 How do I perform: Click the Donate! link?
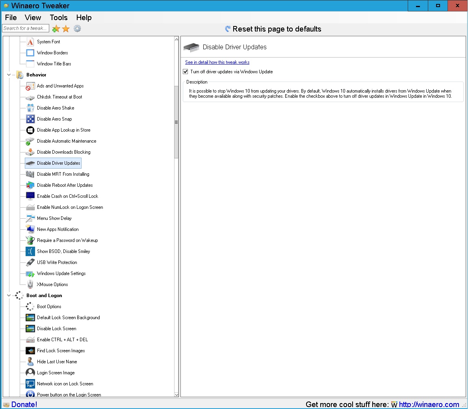24,405
